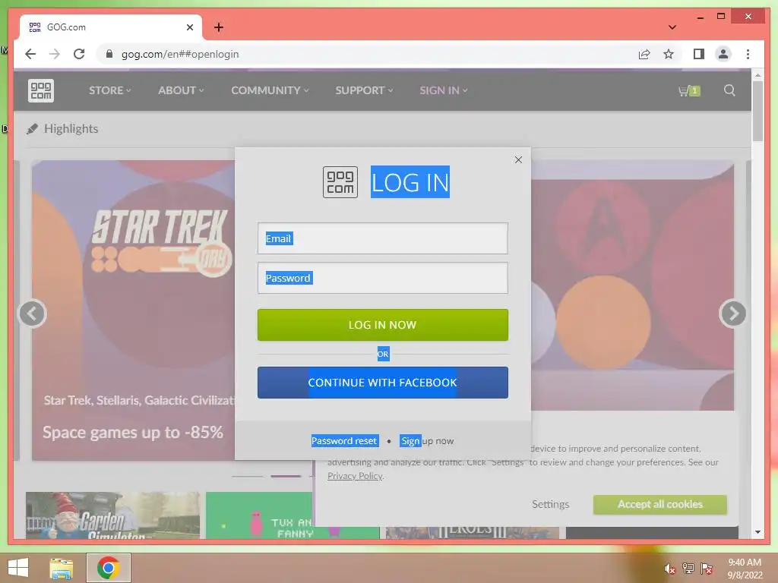Select the active purple carousel indicator
778x583 pixels.
tap(286, 477)
